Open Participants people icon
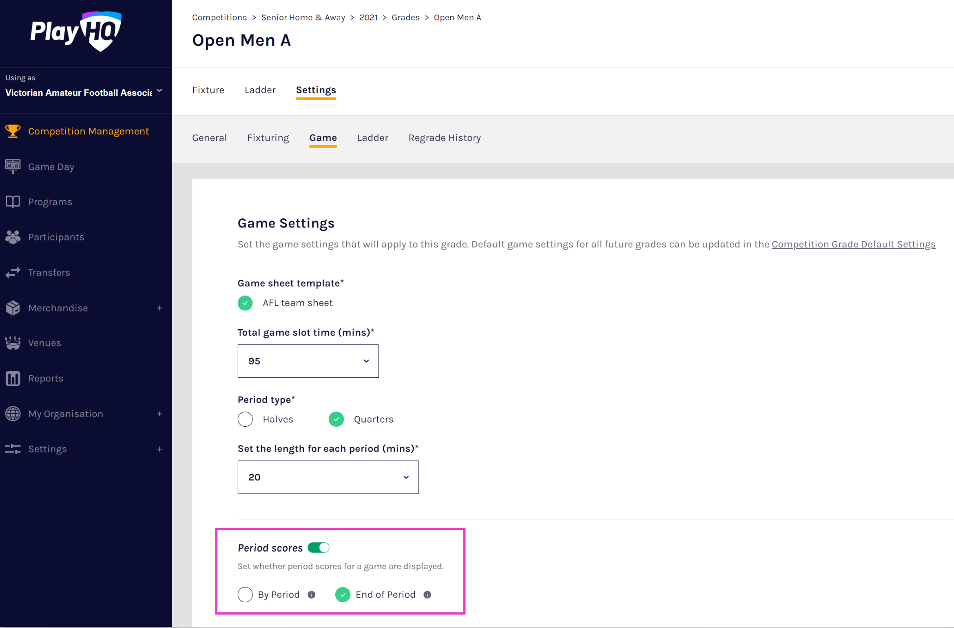 point(13,237)
